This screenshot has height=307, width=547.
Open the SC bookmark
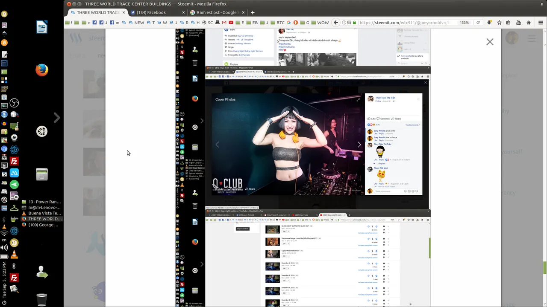click(x=208, y=23)
